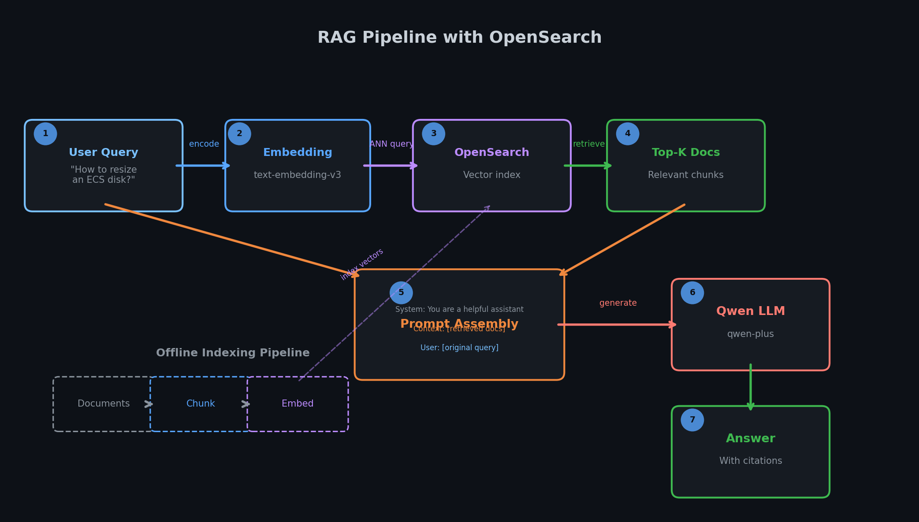Click the encode arrow label
Image resolution: width=919 pixels, height=522 pixels.
pos(204,144)
